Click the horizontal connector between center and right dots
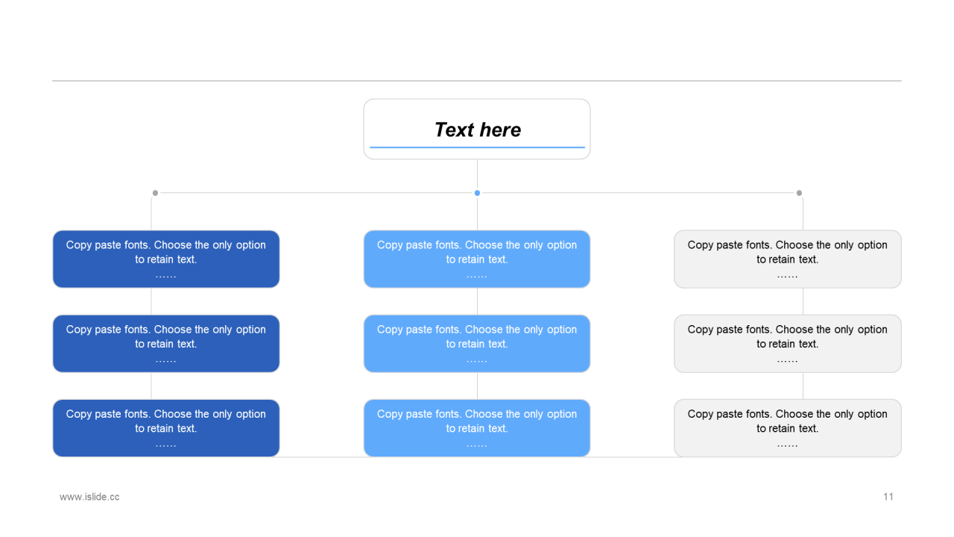The height and width of the screenshot is (537, 954). click(638, 193)
